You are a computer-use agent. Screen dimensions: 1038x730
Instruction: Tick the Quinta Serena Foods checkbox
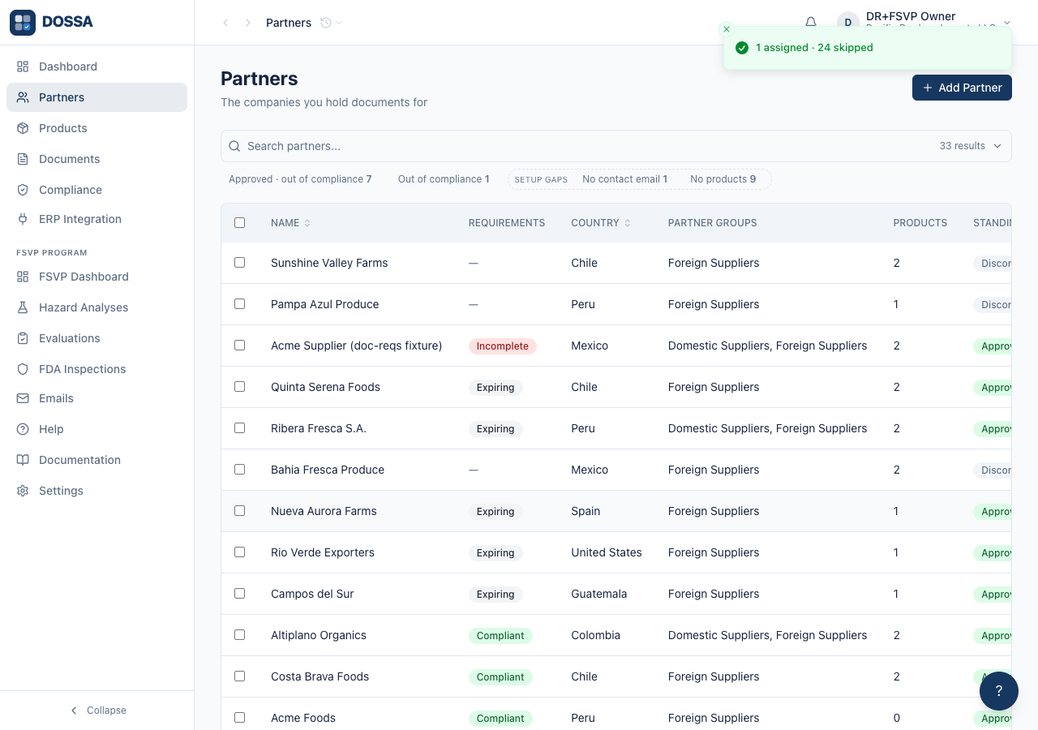click(239, 386)
